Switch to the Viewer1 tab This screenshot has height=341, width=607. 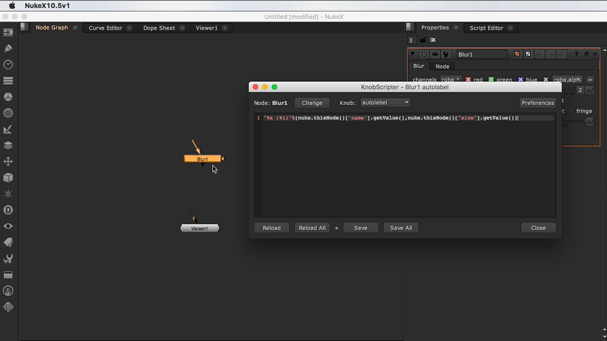206,28
